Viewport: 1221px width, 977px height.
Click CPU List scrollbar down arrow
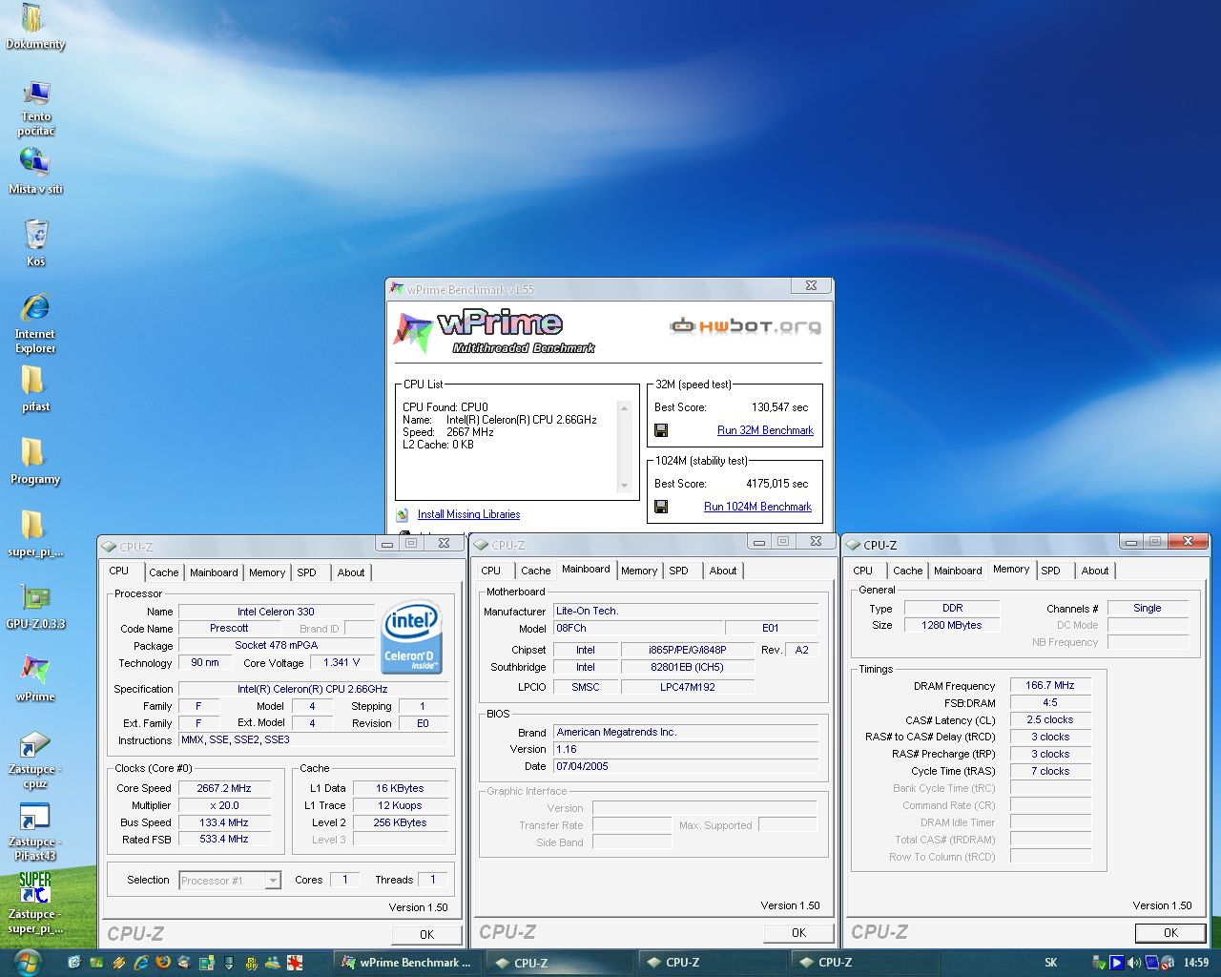625,486
